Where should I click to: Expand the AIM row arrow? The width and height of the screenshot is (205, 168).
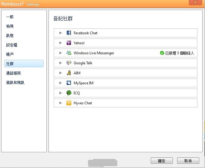click(60, 73)
